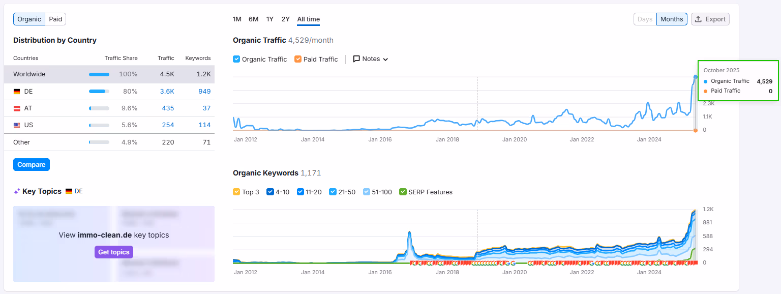This screenshot has height=294, width=781.
Task: Click the Austria flag in the AT row
Action: (x=17, y=108)
